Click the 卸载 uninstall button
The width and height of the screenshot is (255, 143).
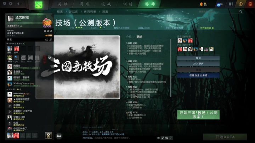pos(198,58)
